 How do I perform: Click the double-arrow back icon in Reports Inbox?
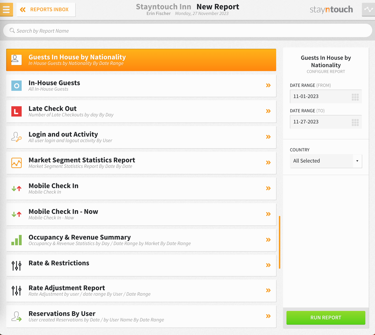point(23,9)
